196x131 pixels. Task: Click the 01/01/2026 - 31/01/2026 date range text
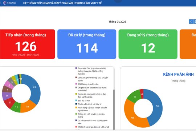26,55
